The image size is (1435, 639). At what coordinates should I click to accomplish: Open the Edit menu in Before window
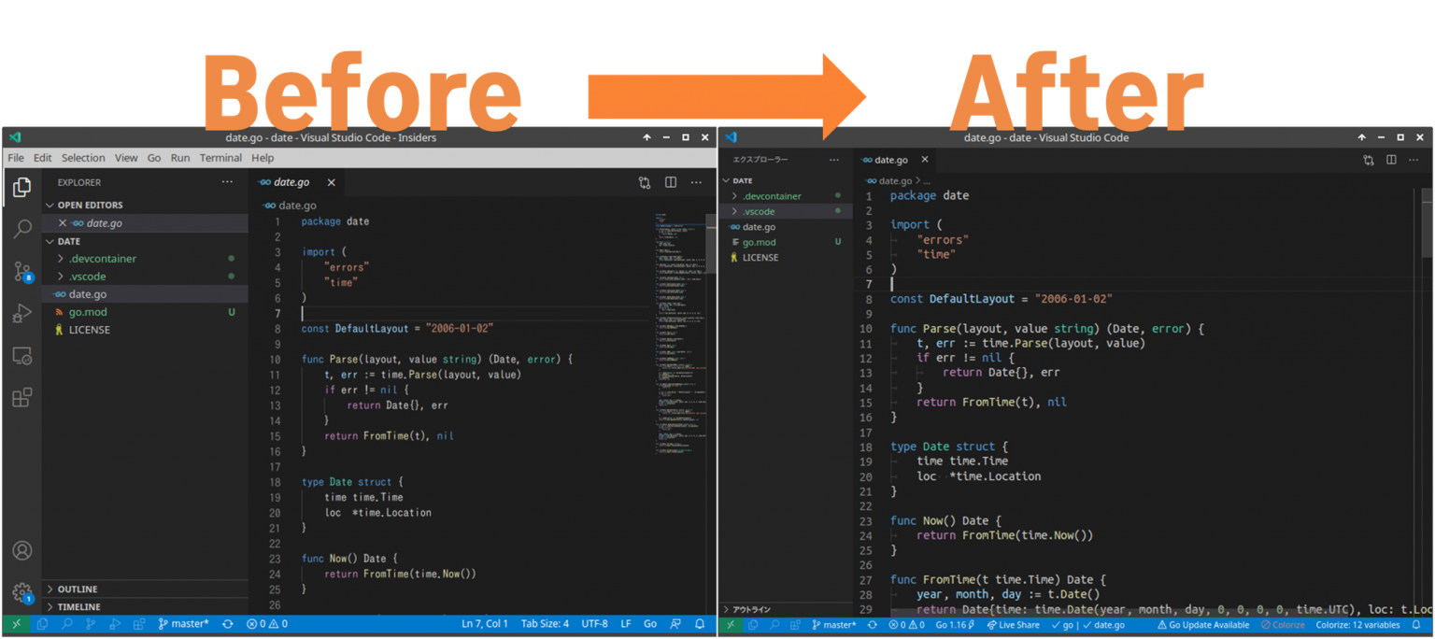[x=43, y=158]
